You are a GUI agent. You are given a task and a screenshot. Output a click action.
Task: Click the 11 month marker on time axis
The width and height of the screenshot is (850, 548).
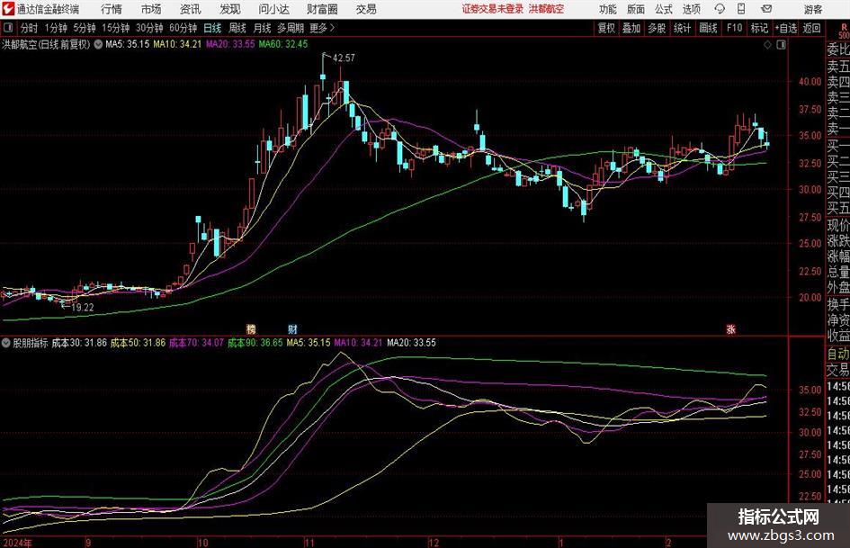tap(309, 543)
